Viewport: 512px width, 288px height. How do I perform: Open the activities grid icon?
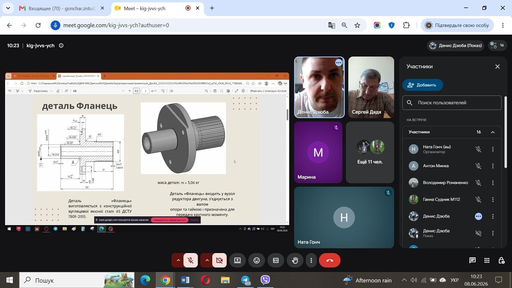(x=487, y=260)
